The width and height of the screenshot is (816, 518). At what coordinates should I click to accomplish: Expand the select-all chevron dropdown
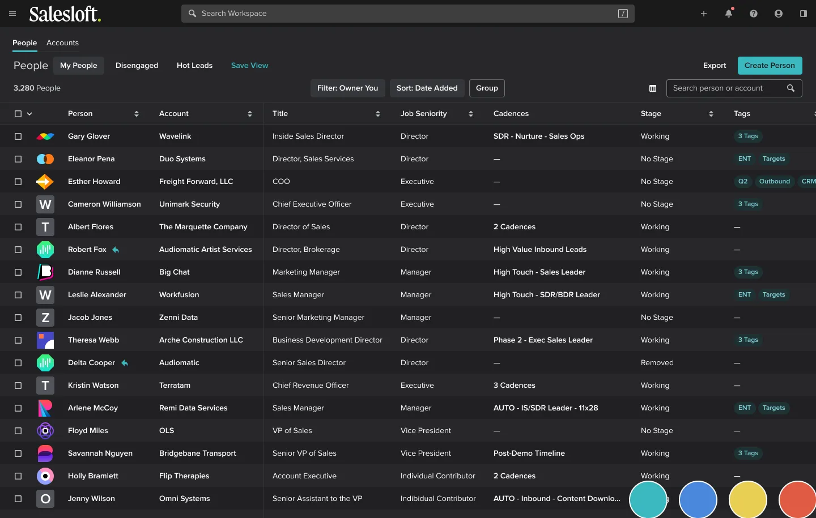tap(29, 114)
